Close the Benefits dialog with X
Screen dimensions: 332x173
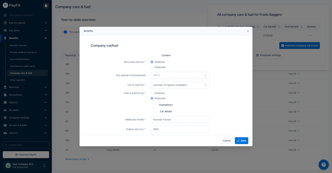248,31
